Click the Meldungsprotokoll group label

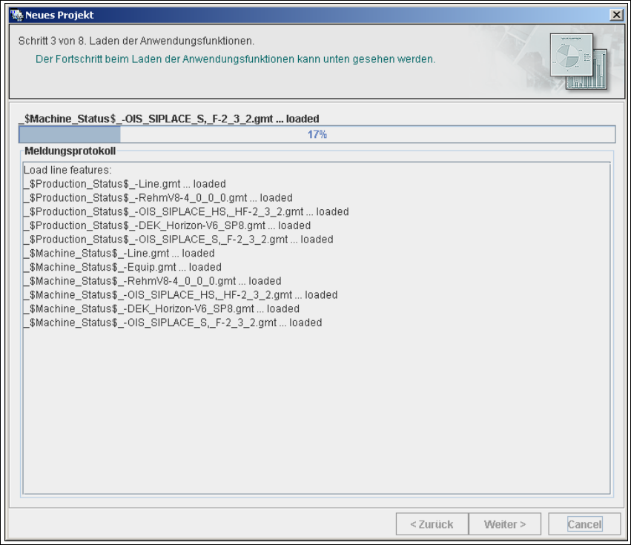click(70, 151)
